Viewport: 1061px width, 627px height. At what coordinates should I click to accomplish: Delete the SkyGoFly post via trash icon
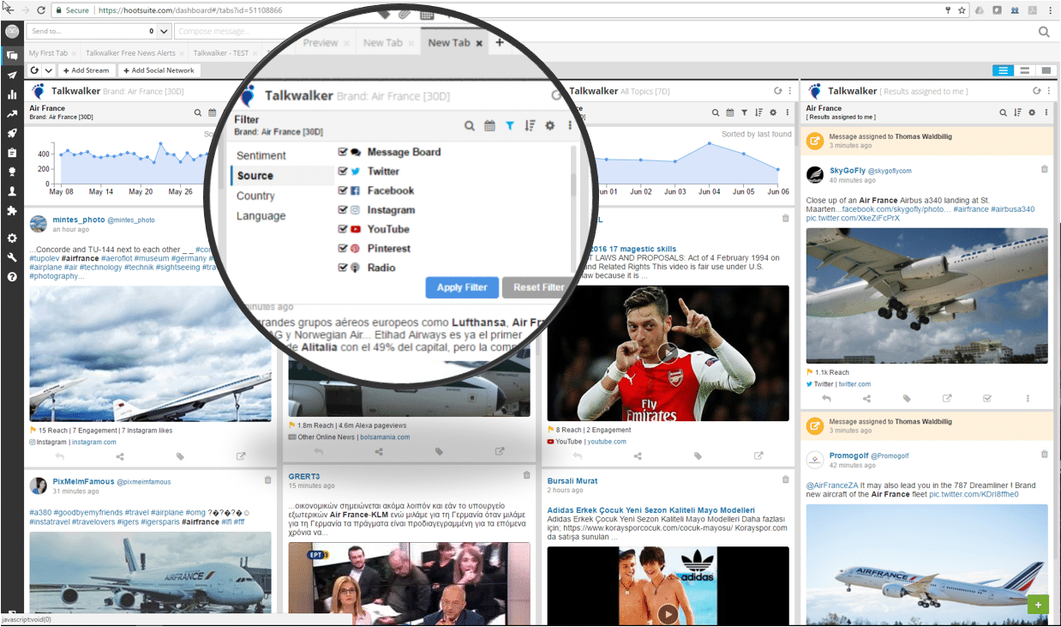pos(1044,170)
